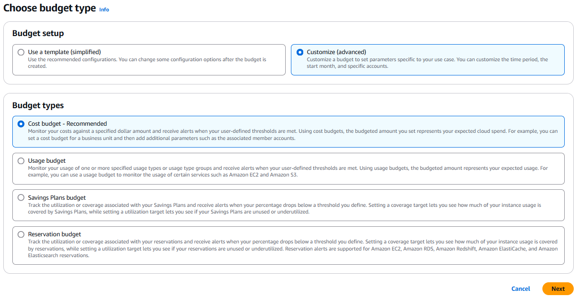Click the Customize option description text
This screenshot has height=297, width=578.
click(427, 63)
